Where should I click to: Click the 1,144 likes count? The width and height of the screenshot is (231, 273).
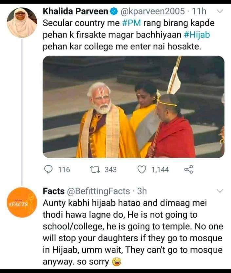pyautogui.click(x=160, y=169)
